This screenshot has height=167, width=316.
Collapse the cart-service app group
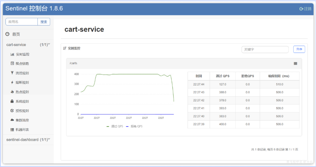point(49,44)
